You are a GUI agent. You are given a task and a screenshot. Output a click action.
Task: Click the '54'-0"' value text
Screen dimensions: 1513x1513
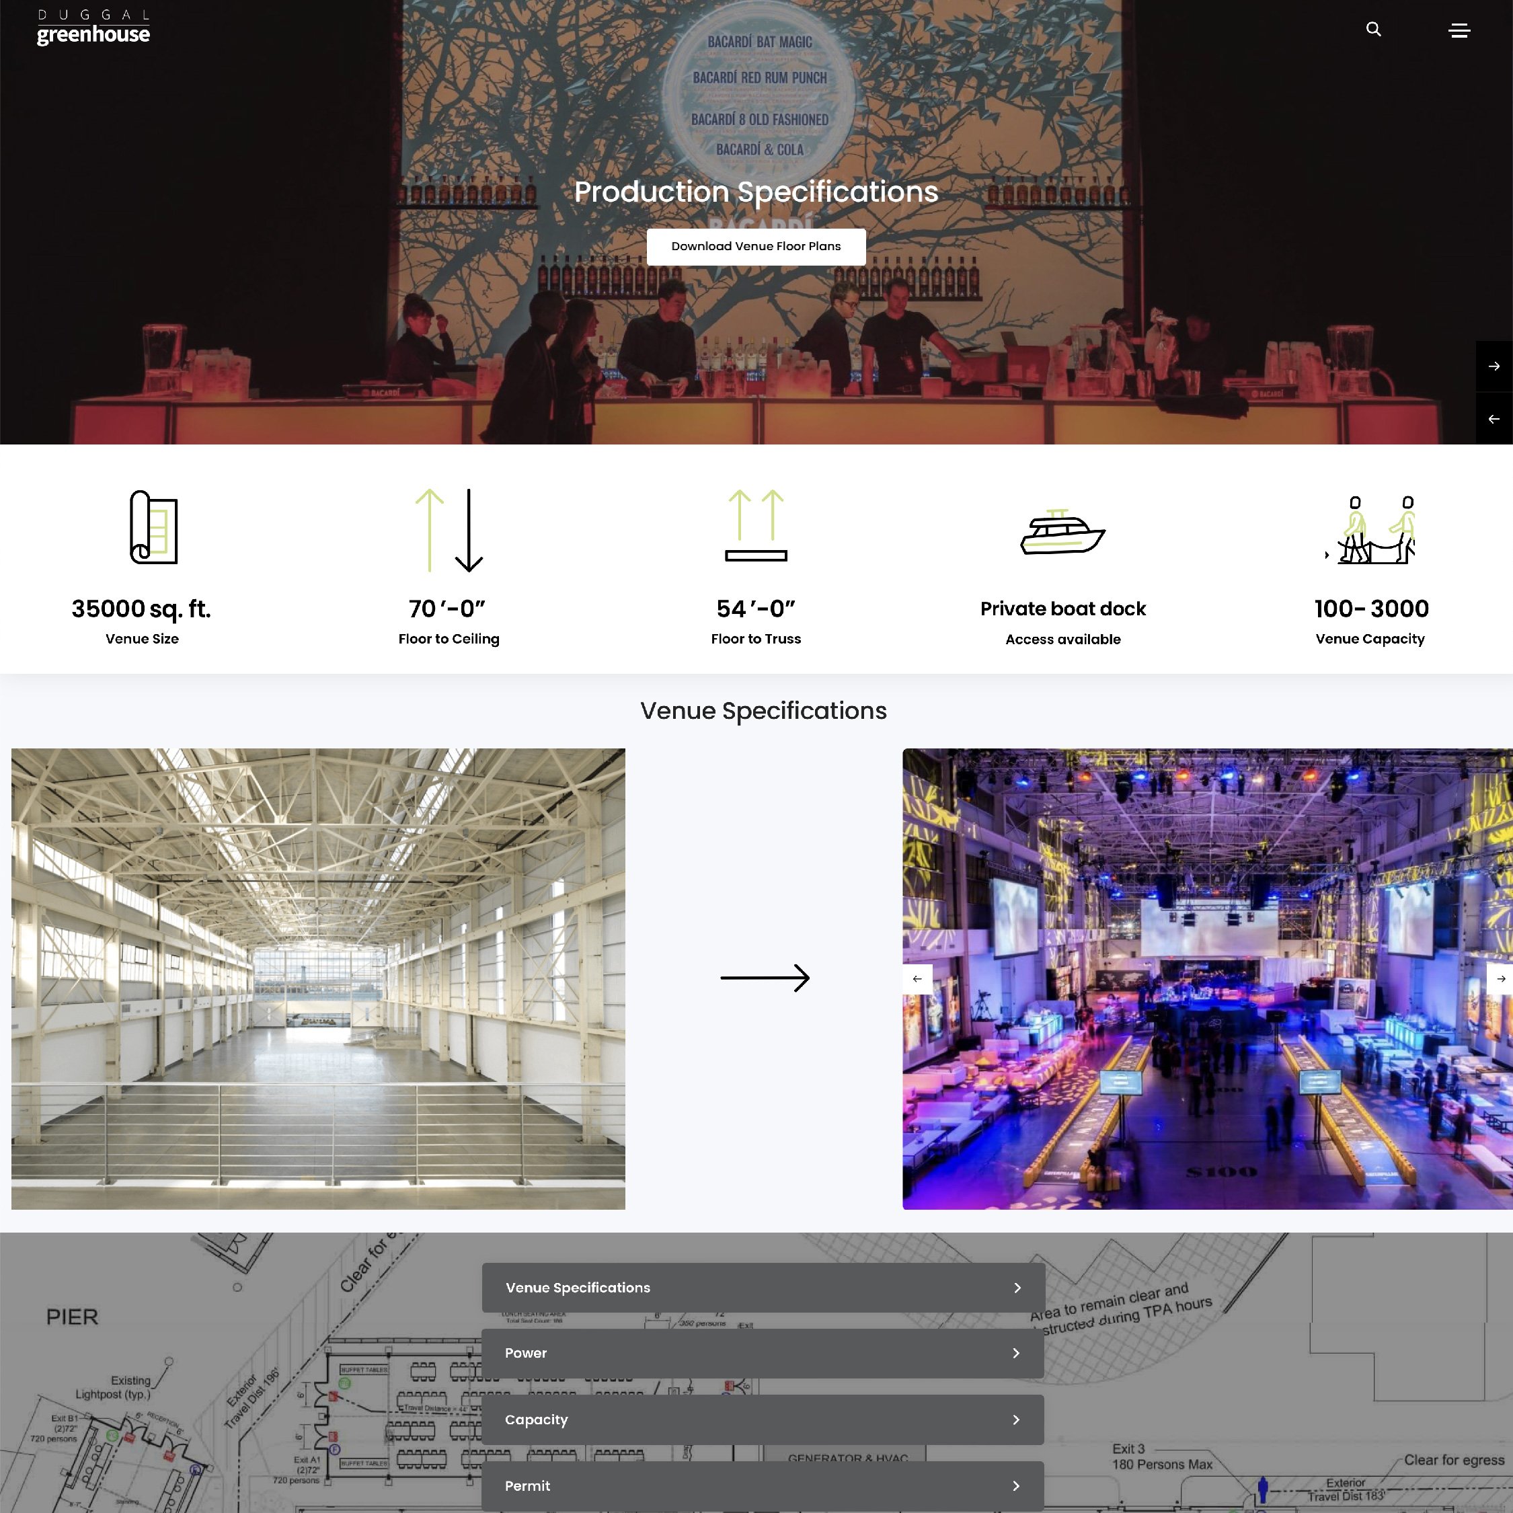coord(756,609)
